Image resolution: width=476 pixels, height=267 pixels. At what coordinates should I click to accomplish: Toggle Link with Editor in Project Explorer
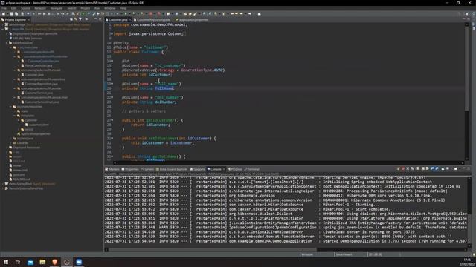point(76,19)
